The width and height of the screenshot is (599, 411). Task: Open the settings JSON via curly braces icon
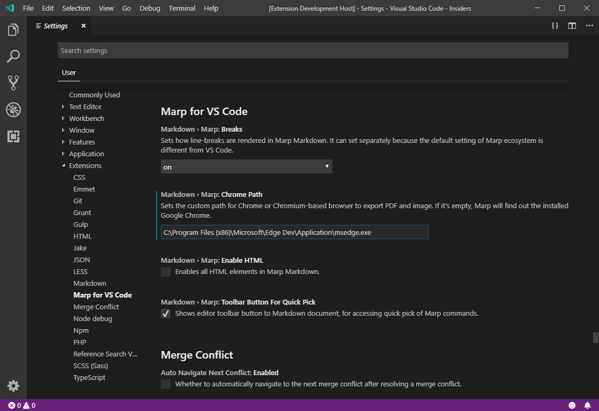555,25
